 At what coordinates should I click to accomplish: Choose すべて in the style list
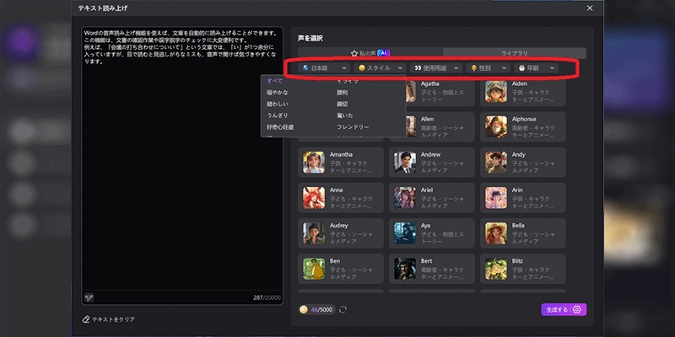pos(275,81)
